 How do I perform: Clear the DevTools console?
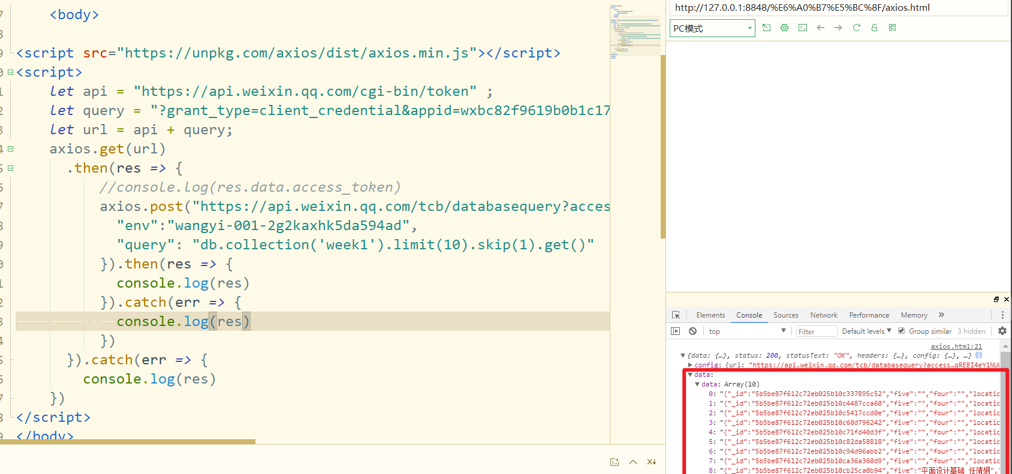click(692, 331)
